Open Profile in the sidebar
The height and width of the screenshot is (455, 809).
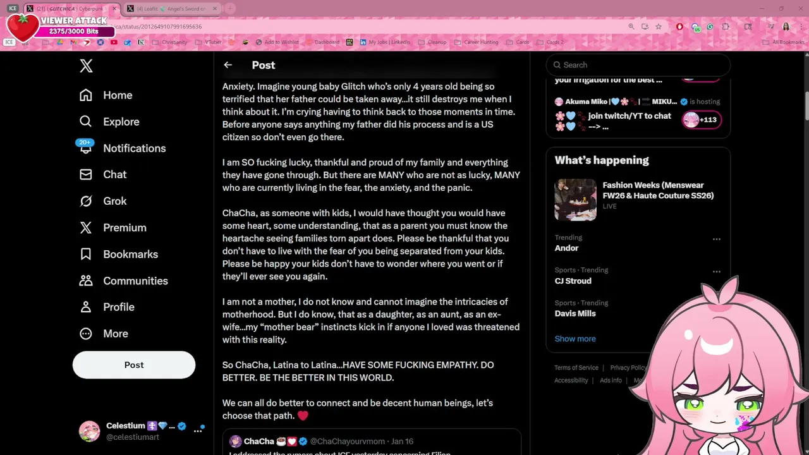tap(107, 307)
